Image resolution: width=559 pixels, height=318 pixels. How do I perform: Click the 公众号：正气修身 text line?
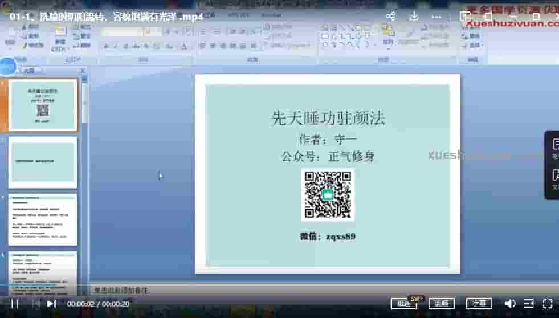coord(328,156)
